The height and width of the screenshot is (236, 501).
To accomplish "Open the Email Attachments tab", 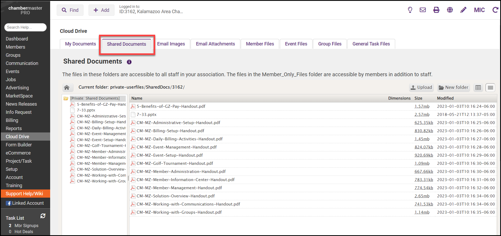I will tap(215, 44).
